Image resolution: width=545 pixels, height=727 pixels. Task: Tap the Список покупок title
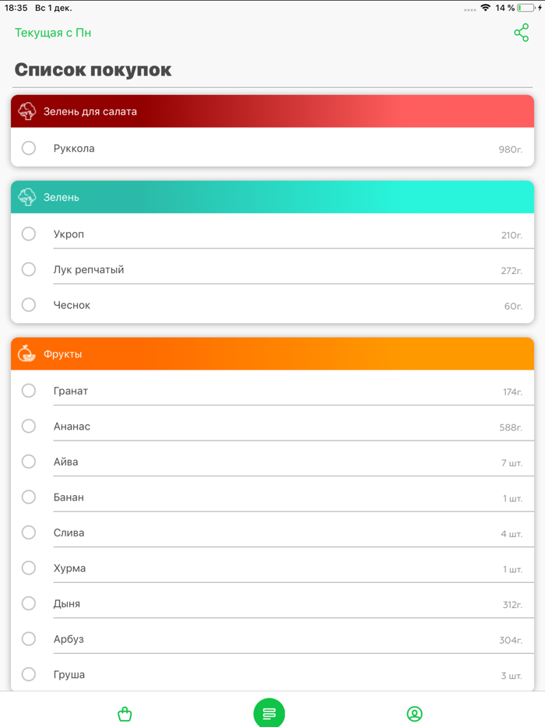click(93, 69)
